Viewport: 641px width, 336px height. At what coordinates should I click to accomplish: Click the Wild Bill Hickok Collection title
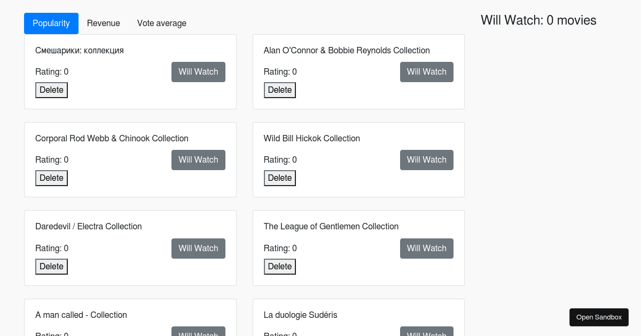pyautogui.click(x=312, y=138)
